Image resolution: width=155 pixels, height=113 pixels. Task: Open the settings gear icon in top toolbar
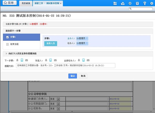[130, 3]
